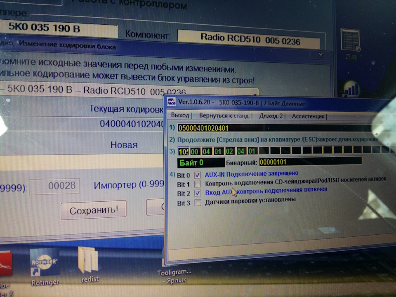Select the byte cell 00
The width and height of the screenshot is (396, 297).
coord(194,151)
